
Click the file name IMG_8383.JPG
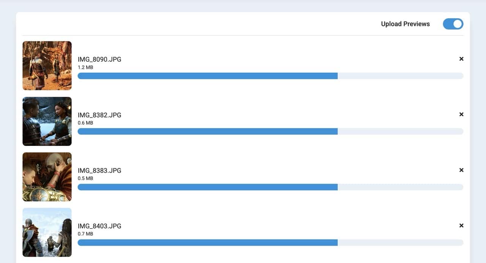(99, 171)
